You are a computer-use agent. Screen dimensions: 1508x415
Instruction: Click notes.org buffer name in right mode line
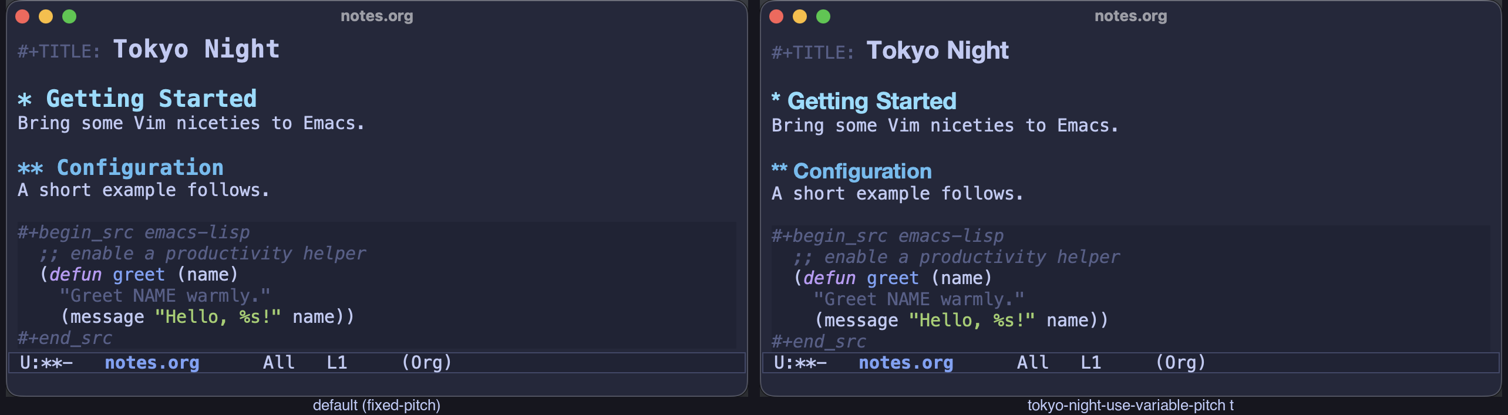coord(906,363)
